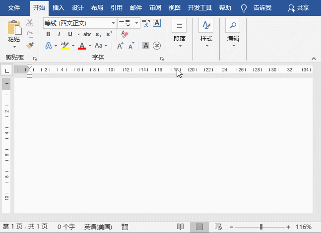This screenshot has height=233, width=321.
Task: Click the Grow Font size icon
Action: [x=120, y=46]
